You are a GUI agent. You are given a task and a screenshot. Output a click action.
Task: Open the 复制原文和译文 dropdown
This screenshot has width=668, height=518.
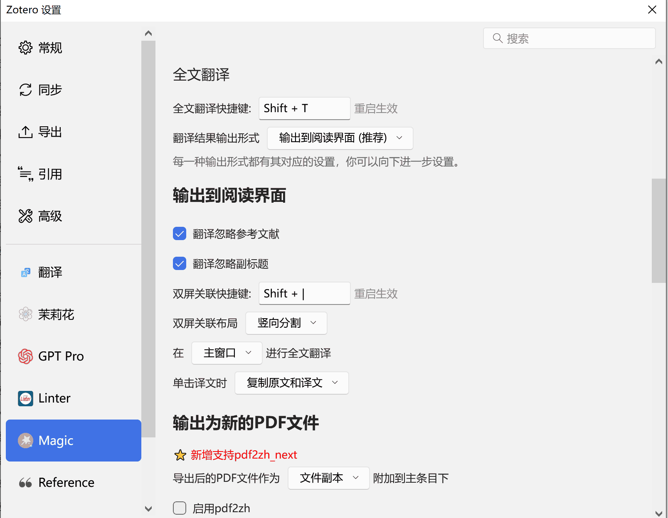coord(291,383)
